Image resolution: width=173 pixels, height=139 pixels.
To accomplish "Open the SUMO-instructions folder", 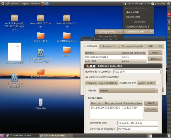I will (x=41, y=71).
